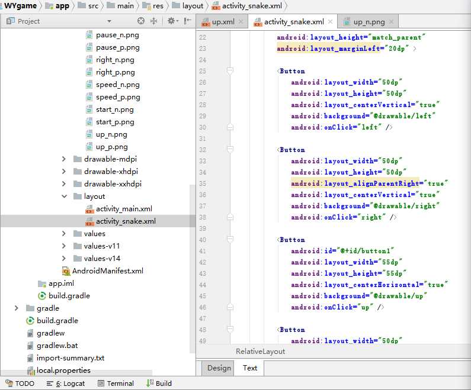Image resolution: width=471 pixels, height=390 pixels.
Task: Click the Project panel vertical scrollbar
Action: click(x=192, y=269)
